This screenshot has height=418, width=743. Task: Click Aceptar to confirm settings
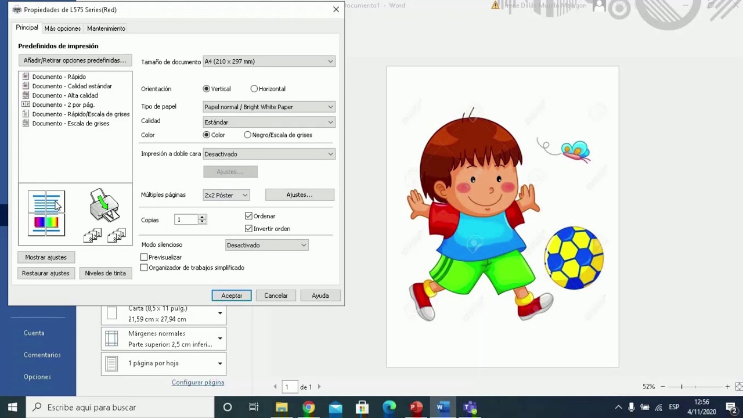(x=232, y=296)
